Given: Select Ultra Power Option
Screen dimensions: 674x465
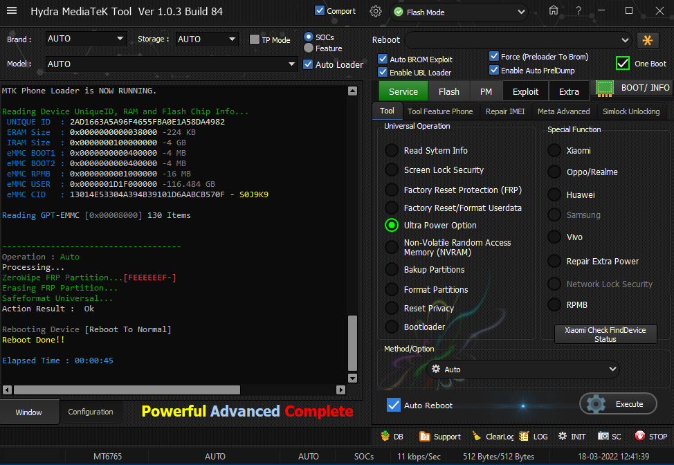Looking at the screenshot, I should pos(392,225).
